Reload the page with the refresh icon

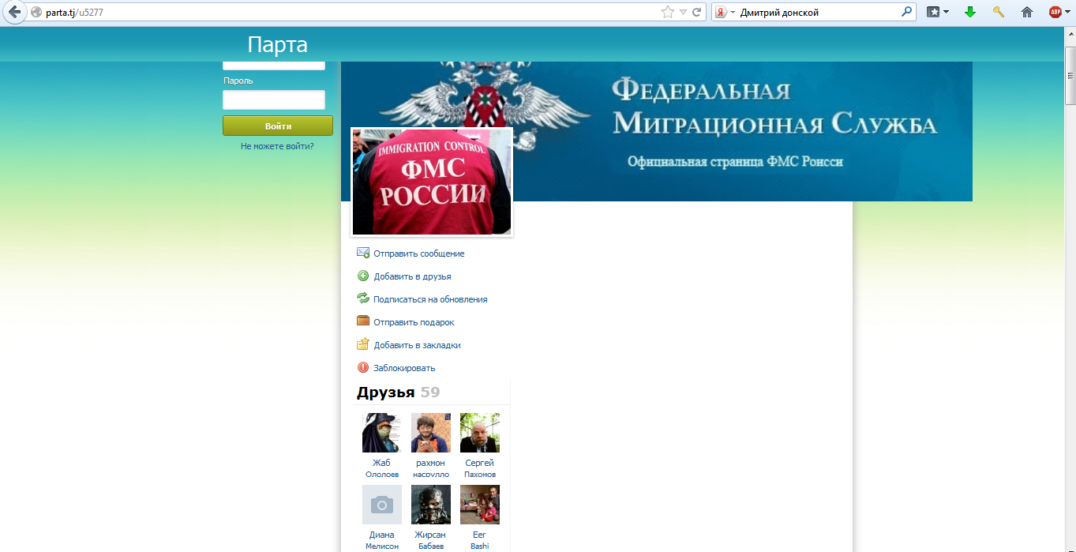click(697, 12)
